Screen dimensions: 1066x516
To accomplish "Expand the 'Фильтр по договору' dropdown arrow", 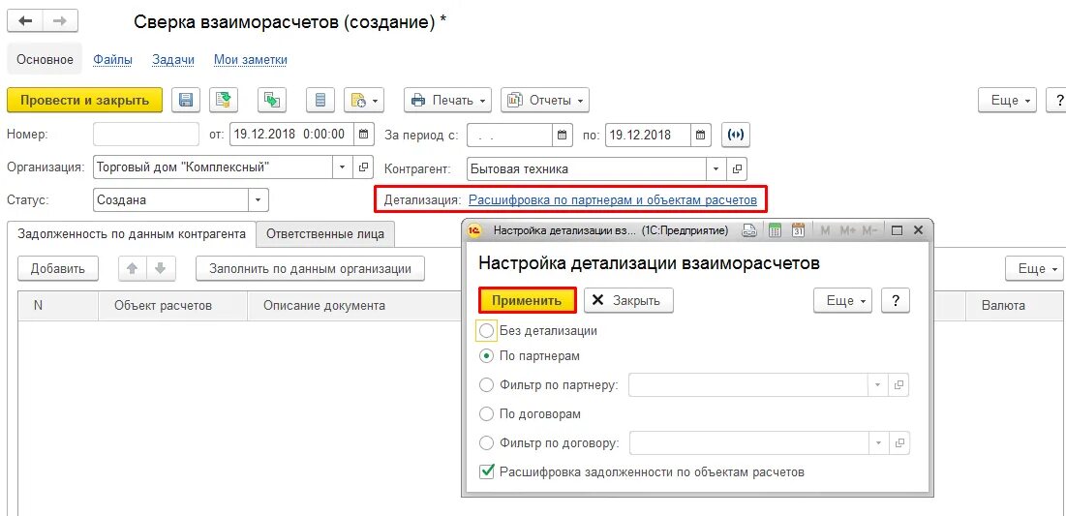I will pos(878,443).
